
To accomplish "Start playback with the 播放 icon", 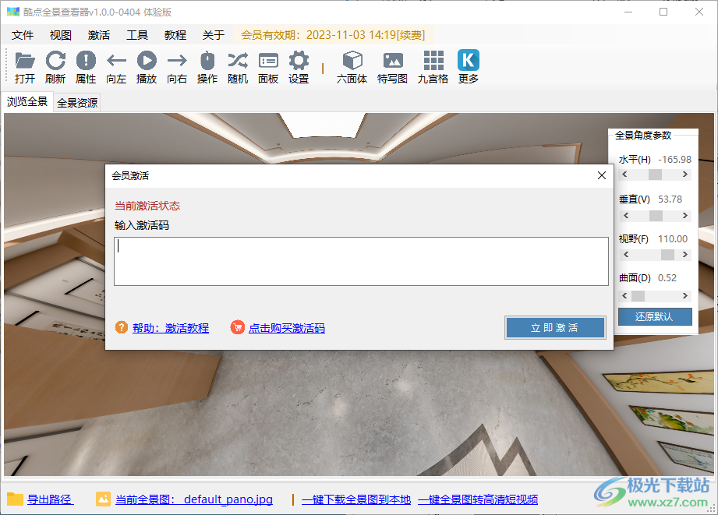I will tap(147, 61).
